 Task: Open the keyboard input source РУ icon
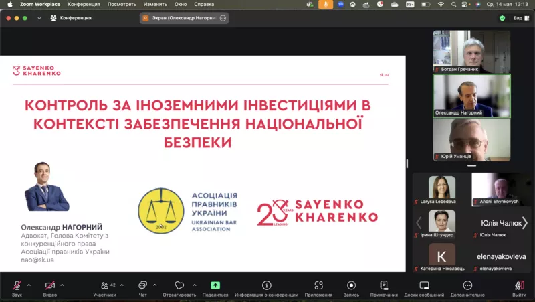click(x=410, y=5)
